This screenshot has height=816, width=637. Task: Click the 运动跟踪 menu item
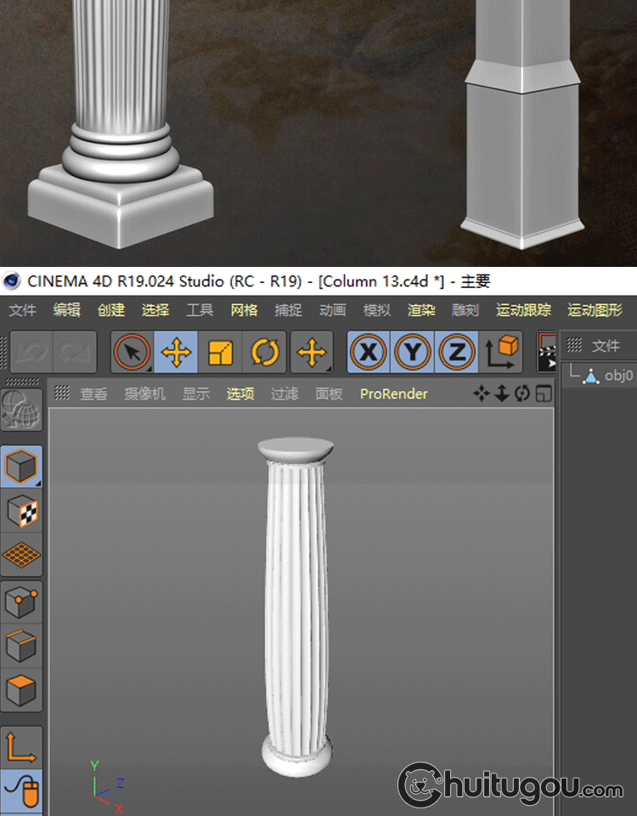tap(523, 310)
